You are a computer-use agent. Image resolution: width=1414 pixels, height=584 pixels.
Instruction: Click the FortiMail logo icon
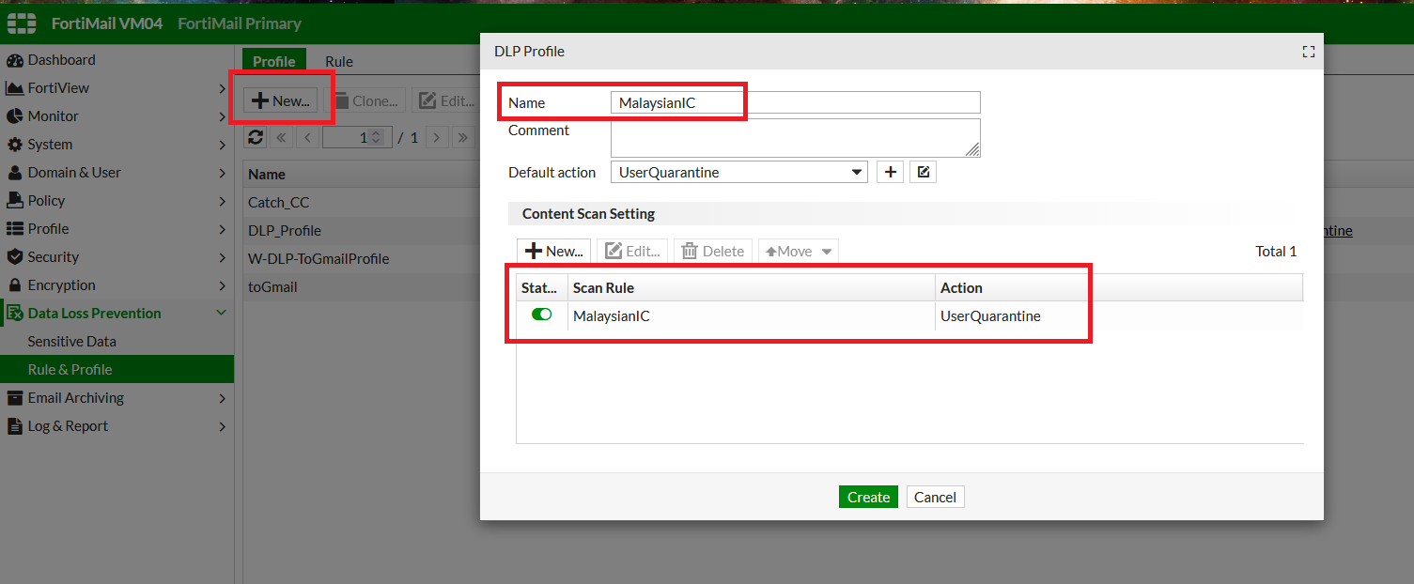pos(22,23)
